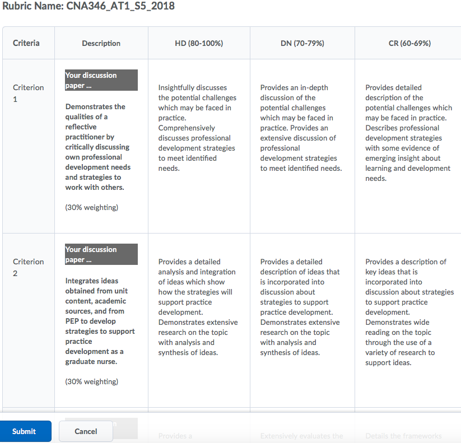The height and width of the screenshot is (443, 461).
Task: Click the Criterion 1 row label
Action: [x=28, y=93]
